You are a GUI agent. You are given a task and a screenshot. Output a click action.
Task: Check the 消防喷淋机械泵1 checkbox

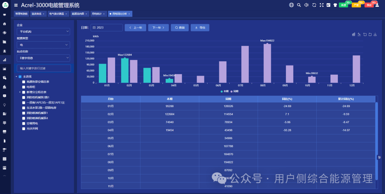pos(24,113)
